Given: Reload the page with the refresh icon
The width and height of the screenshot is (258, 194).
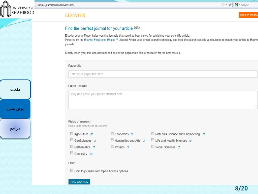Looking at the screenshot, I should 230,5.
